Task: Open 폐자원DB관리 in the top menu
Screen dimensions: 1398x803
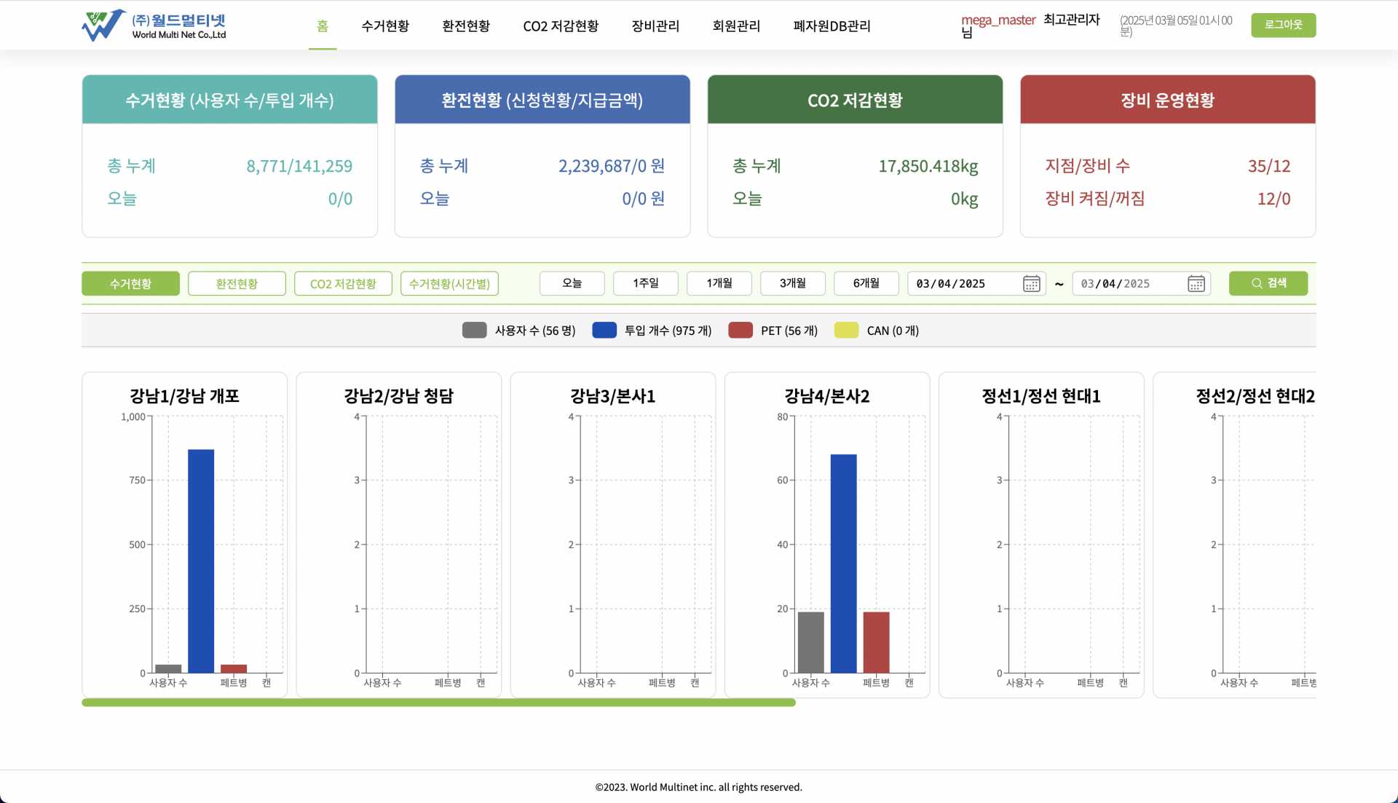Action: 832,26
